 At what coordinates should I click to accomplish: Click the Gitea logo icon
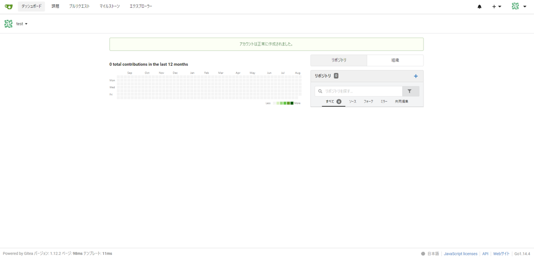8,6
